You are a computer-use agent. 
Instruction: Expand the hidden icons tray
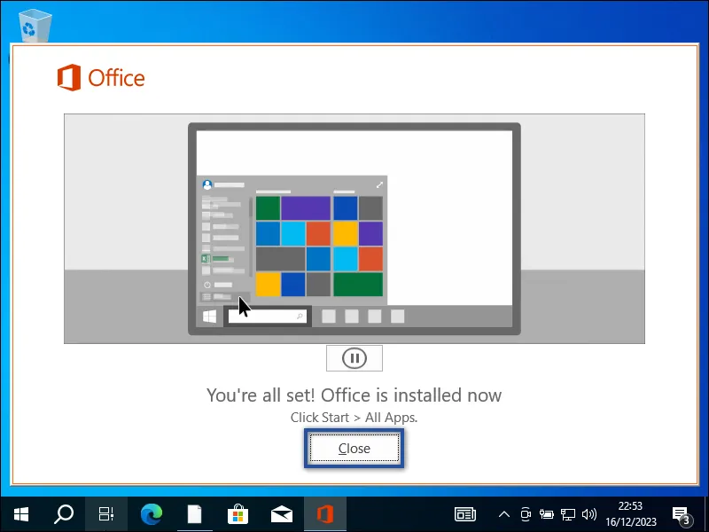pyautogui.click(x=503, y=514)
